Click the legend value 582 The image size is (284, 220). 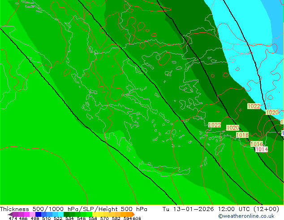[116, 218]
